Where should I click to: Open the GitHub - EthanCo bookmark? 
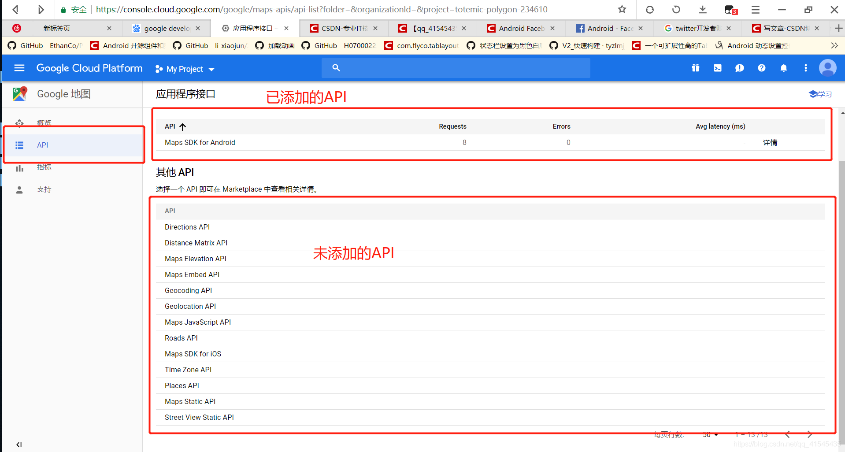point(45,45)
